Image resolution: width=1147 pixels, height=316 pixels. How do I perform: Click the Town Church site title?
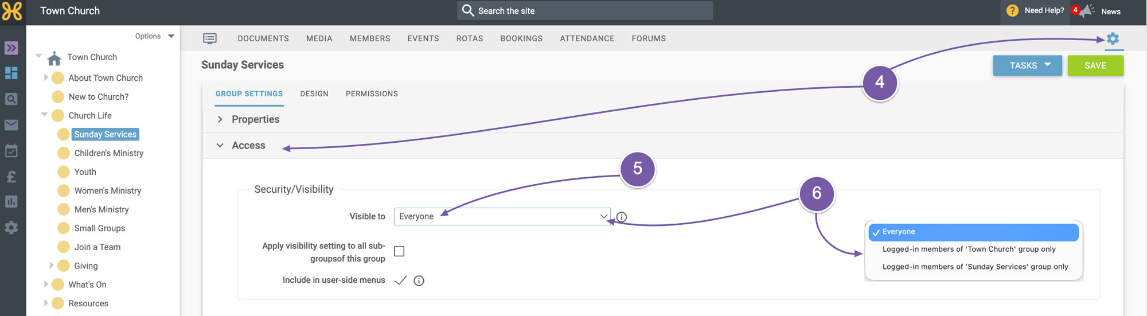tap(70, 11)
